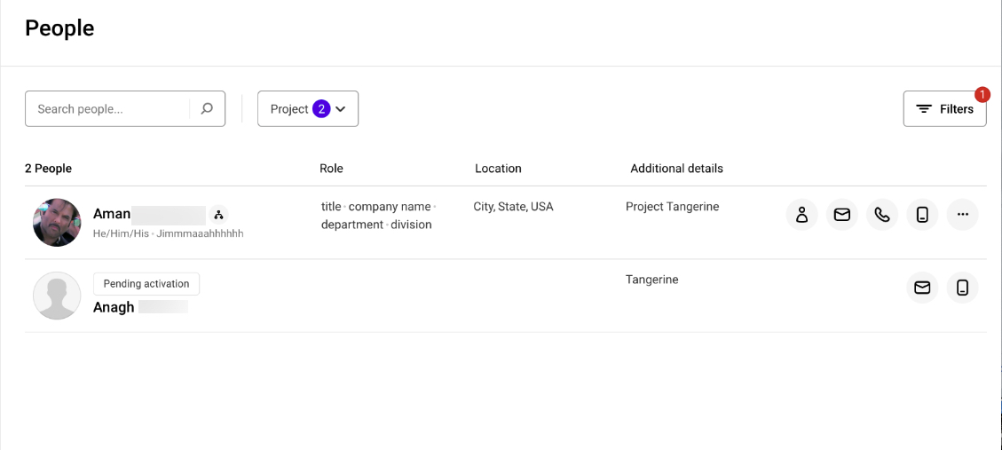Click the mobile device icon in Anagh's row
This screenshot has height=450, width=1002.
(962, 288)
